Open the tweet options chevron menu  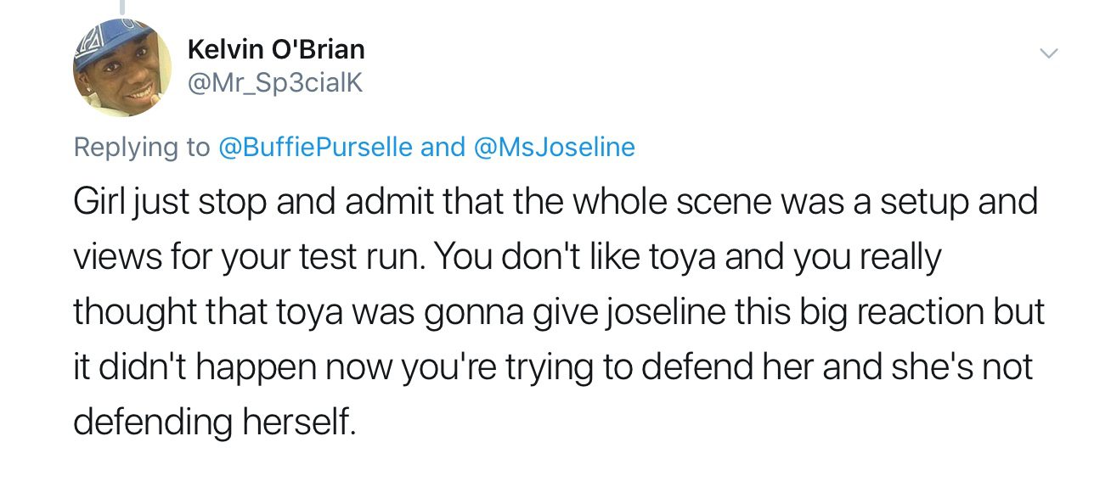pos(1050,54)
